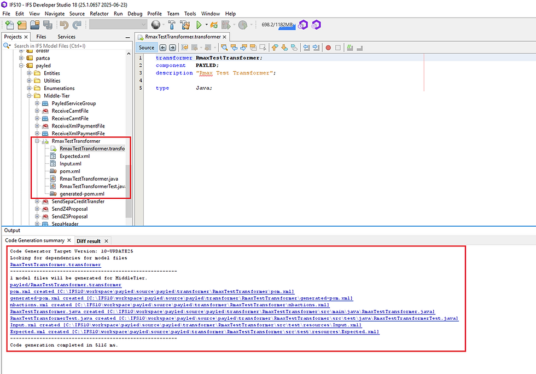Viewport: 536px width, 374px height.
Task: Click the memory usage 698.2/1182MB indicator
Action: 278,25
